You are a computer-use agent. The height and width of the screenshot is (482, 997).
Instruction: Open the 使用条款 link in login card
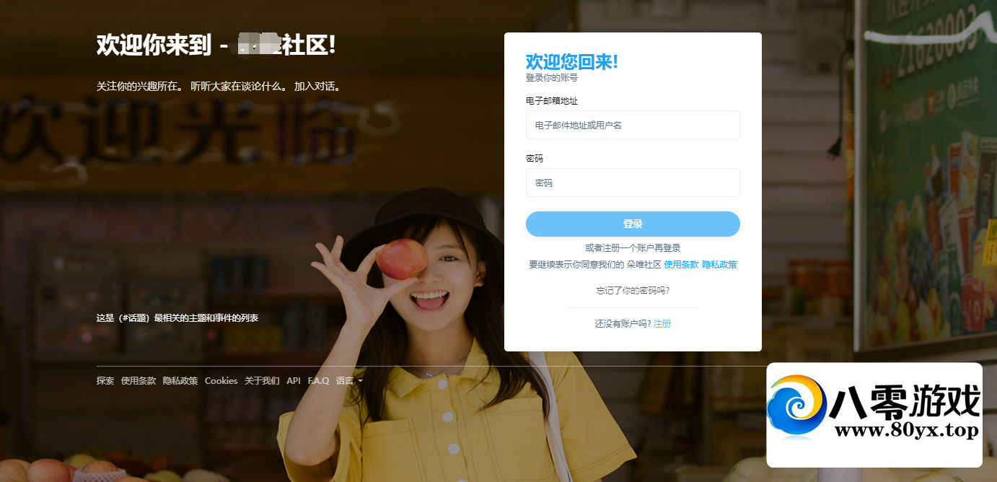pos(681,265)
